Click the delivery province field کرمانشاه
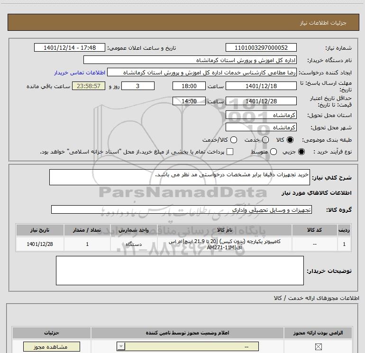This screenshot has height=353, width=365. click(261, 115)
